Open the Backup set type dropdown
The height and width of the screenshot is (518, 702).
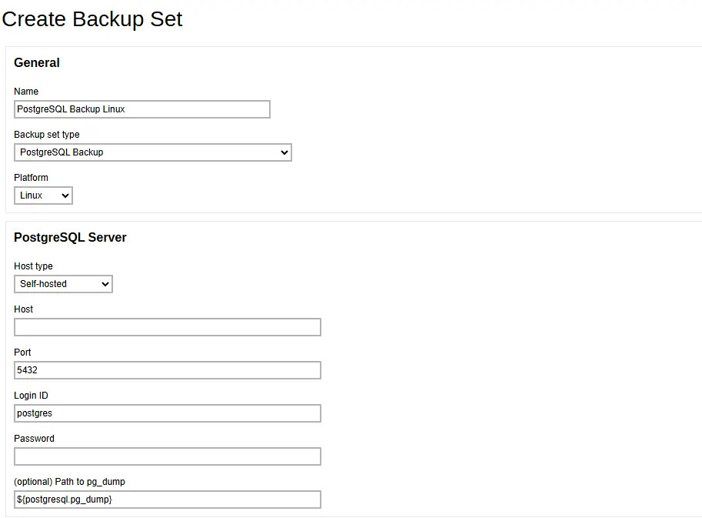coord(152,152)
